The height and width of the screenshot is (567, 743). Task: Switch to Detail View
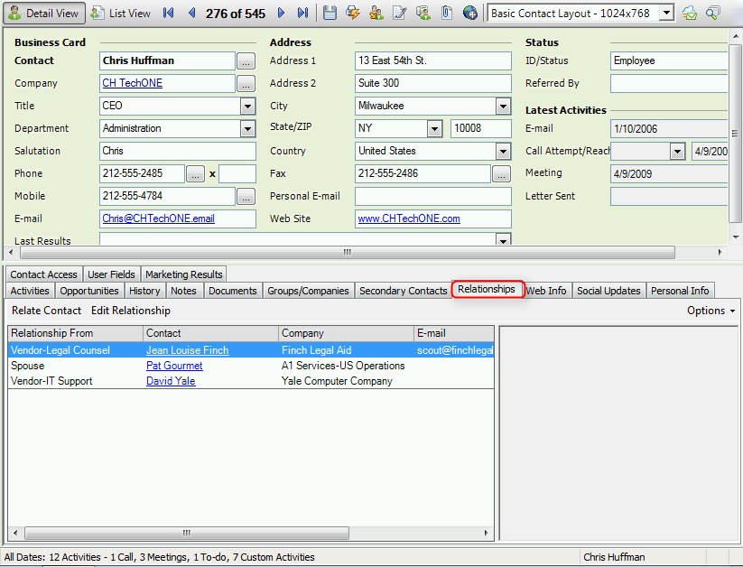[x=44, y=14]
